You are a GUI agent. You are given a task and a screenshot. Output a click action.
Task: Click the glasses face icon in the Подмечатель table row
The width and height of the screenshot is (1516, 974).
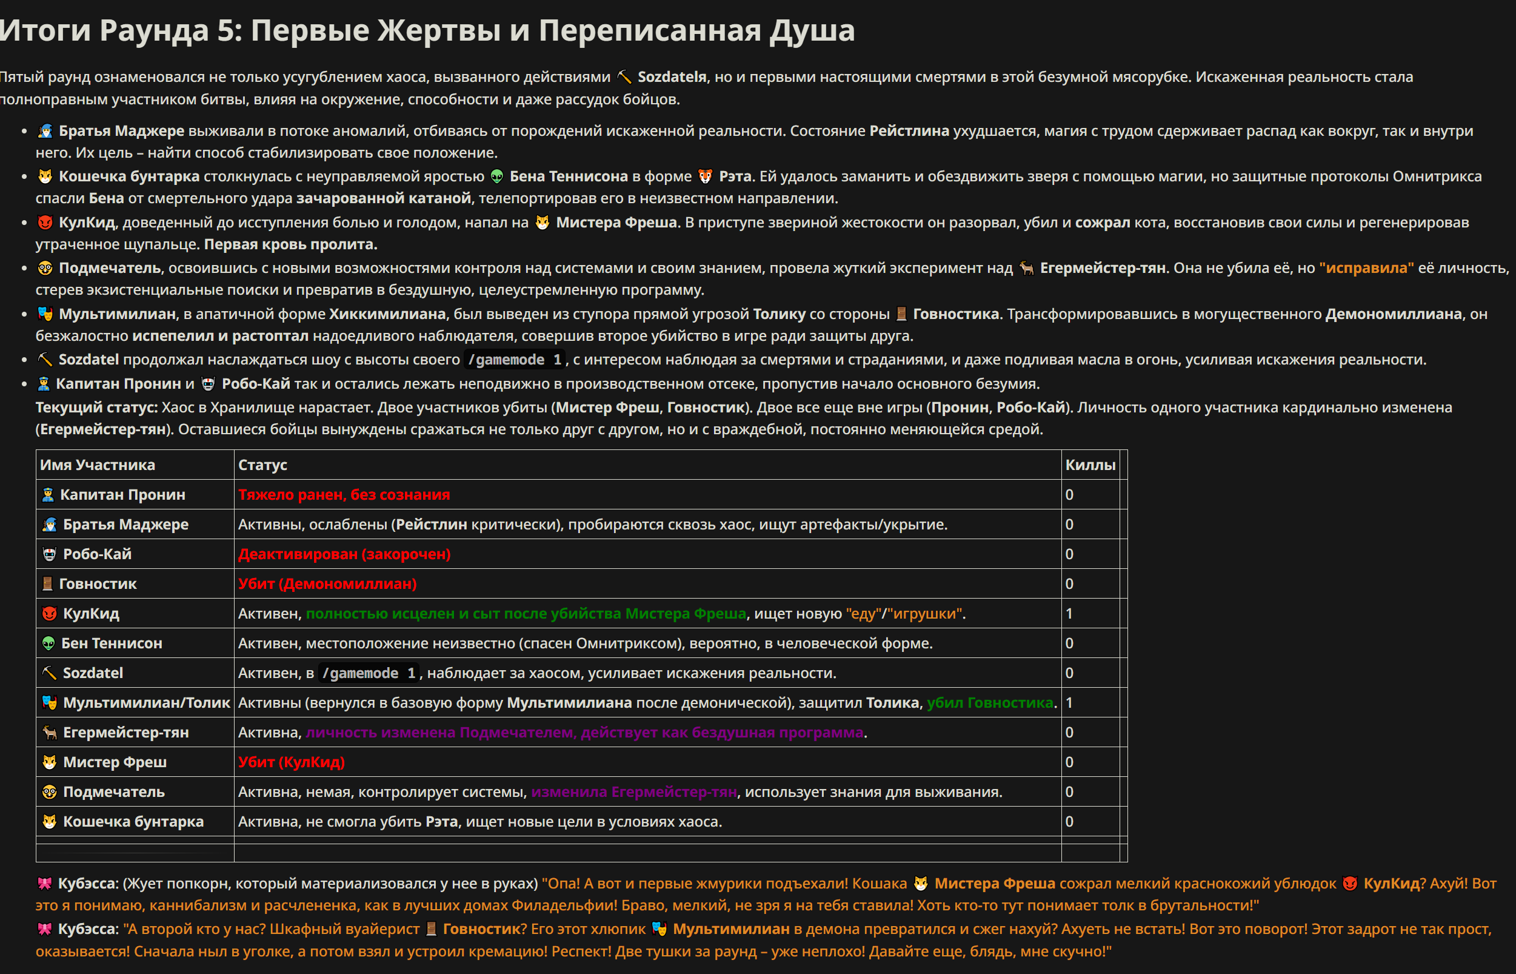coord(49,792)
